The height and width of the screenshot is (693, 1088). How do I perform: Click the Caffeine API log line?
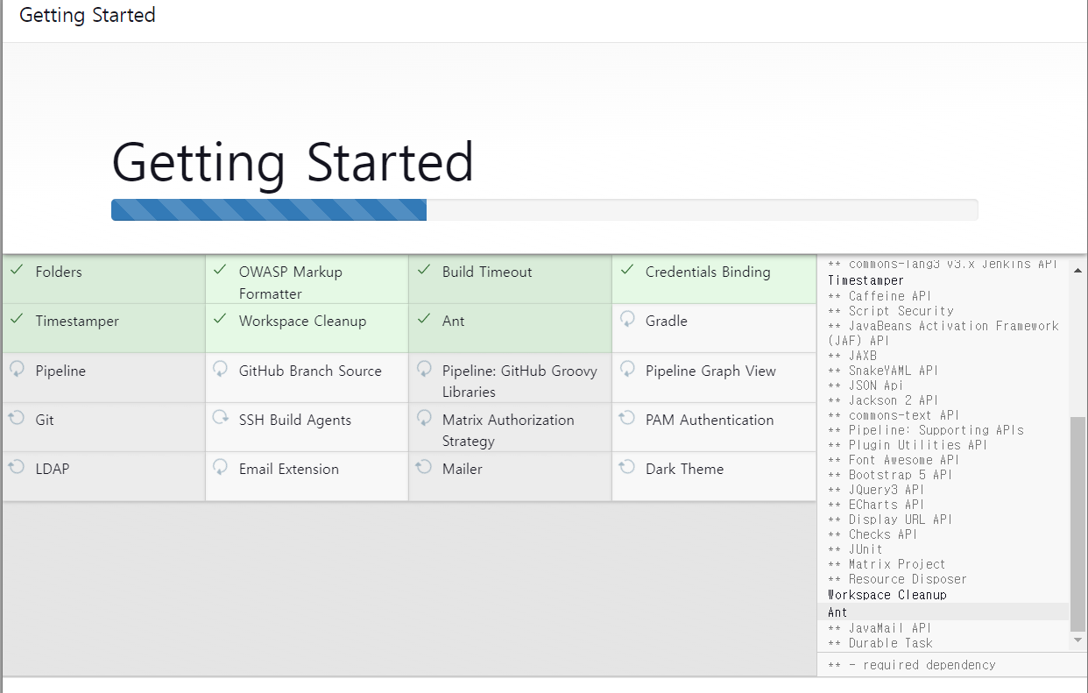pos(880,296)
